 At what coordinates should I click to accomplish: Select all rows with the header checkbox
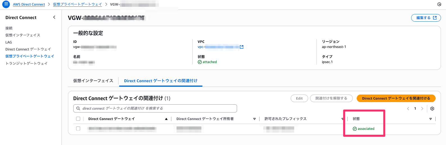coord(78,119)
